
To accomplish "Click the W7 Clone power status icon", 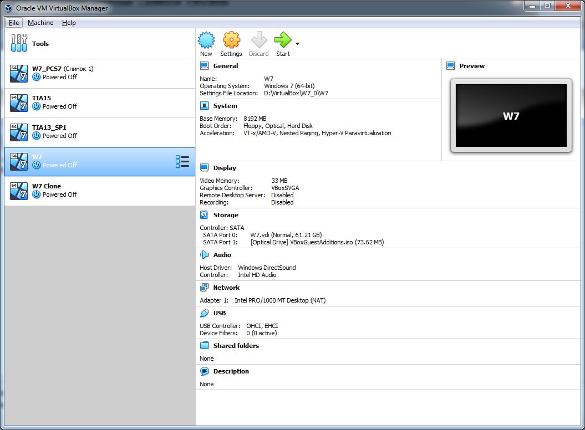I will point(36,194).
